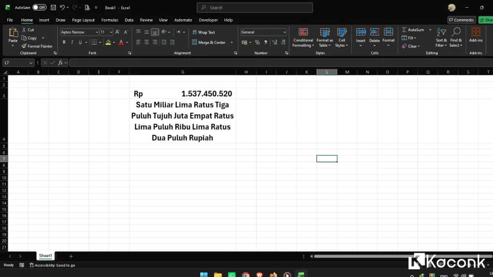Click the Undo arrow icon
This screenshot has width=493, height=277.
click(62, 8)
